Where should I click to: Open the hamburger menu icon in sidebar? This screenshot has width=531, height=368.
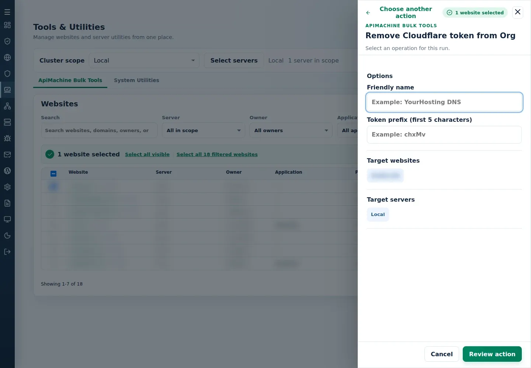point(7,12)
